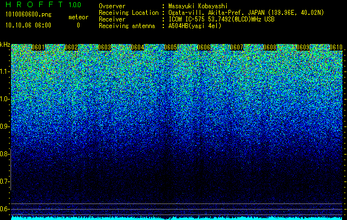The width and height of the screenshot is (347, 220).
Task: Click the 0603 time marker
Action: (104, 47)
